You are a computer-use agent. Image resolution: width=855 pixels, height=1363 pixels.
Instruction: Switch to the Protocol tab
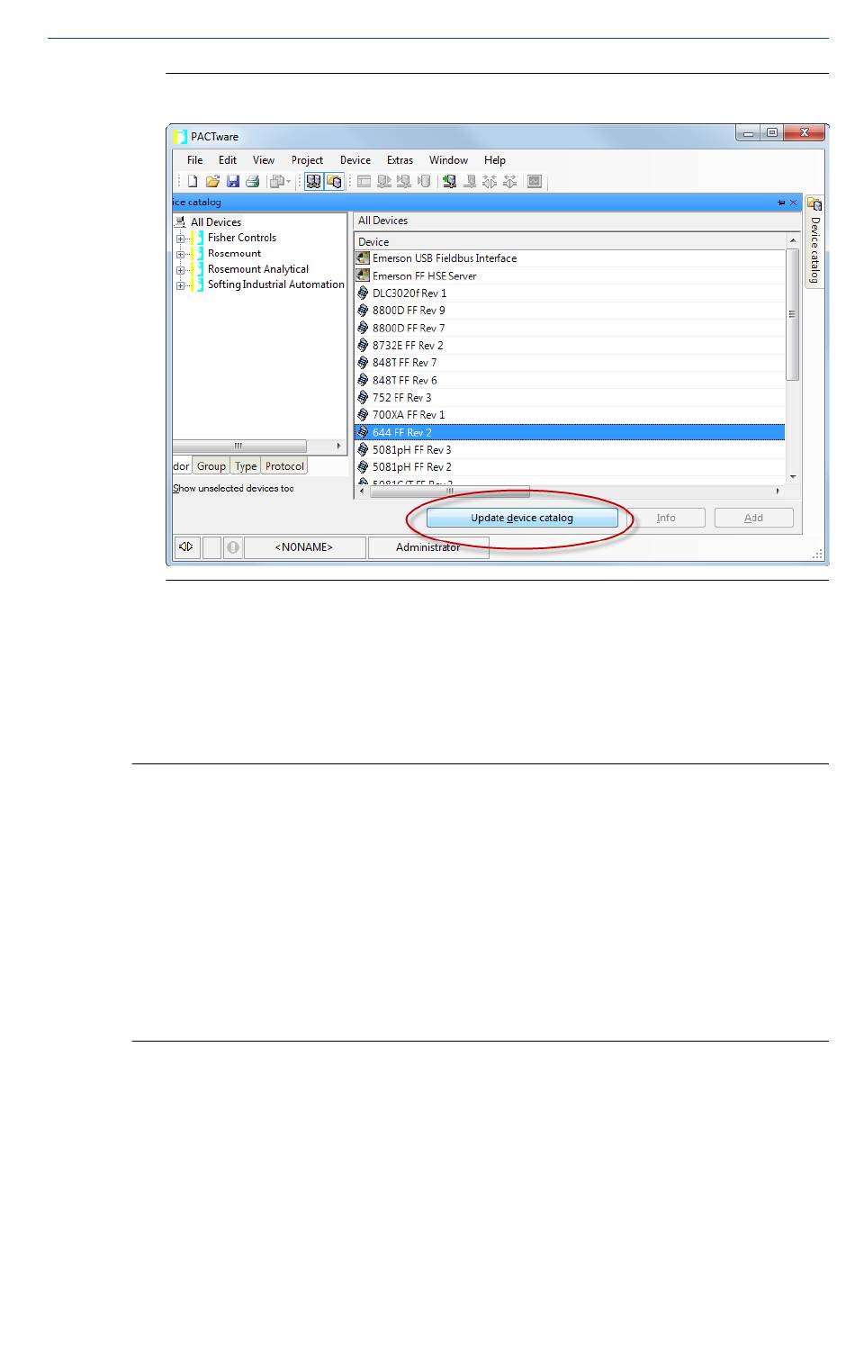[284, 466]
